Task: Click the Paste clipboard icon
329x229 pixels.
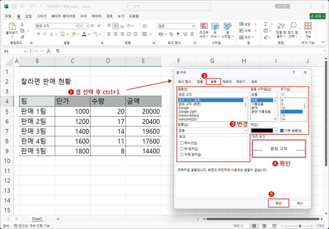Action: 12,26
